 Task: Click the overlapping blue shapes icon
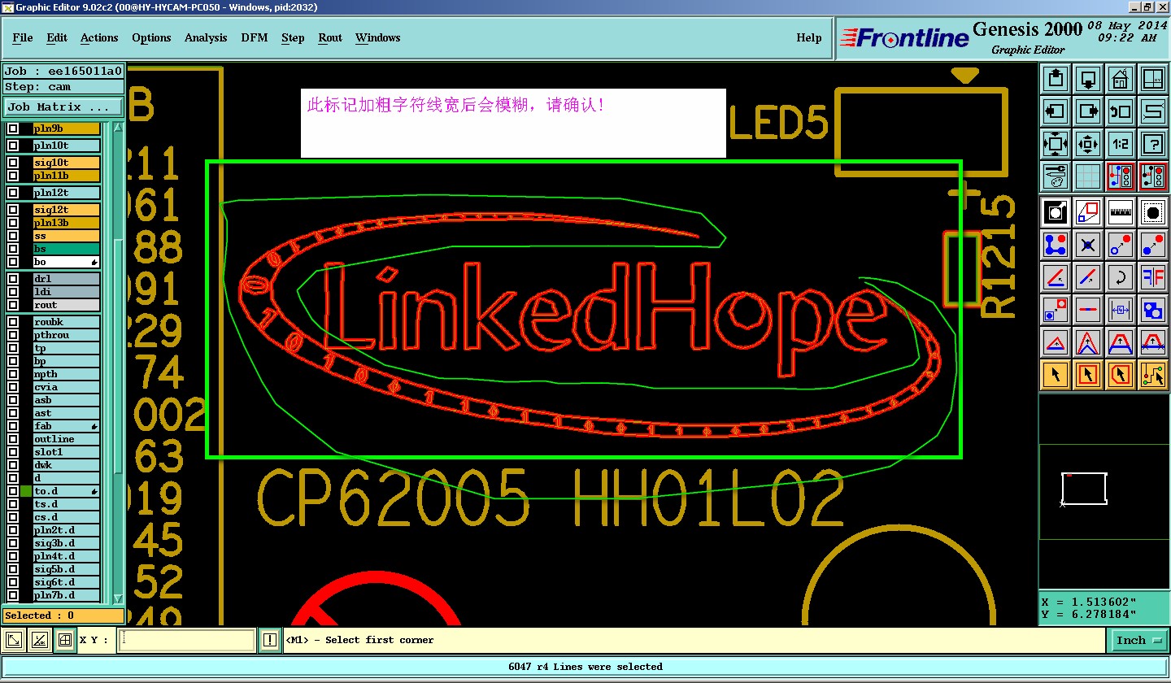tap(1153, 310)
